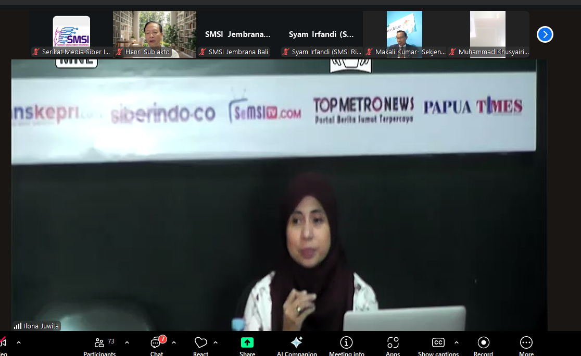Expand the Chat options chevron
The image size is (581, 356).
click(x=174, y=342)
